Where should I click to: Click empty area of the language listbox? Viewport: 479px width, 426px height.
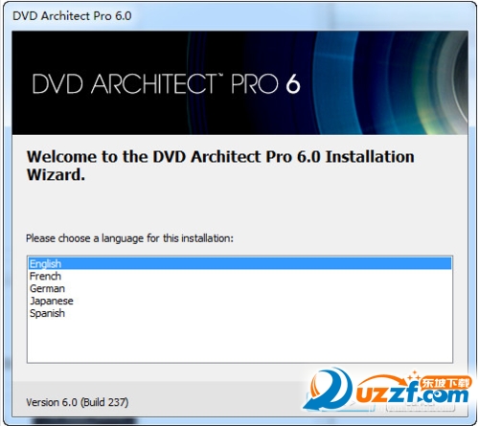(239, 341)
